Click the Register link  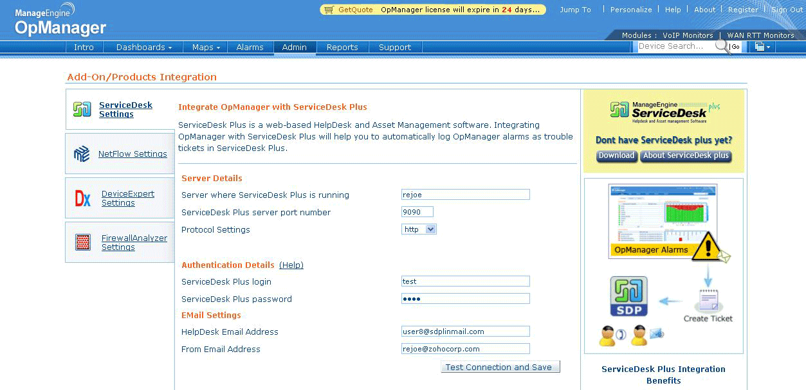(x=743, y=10)
